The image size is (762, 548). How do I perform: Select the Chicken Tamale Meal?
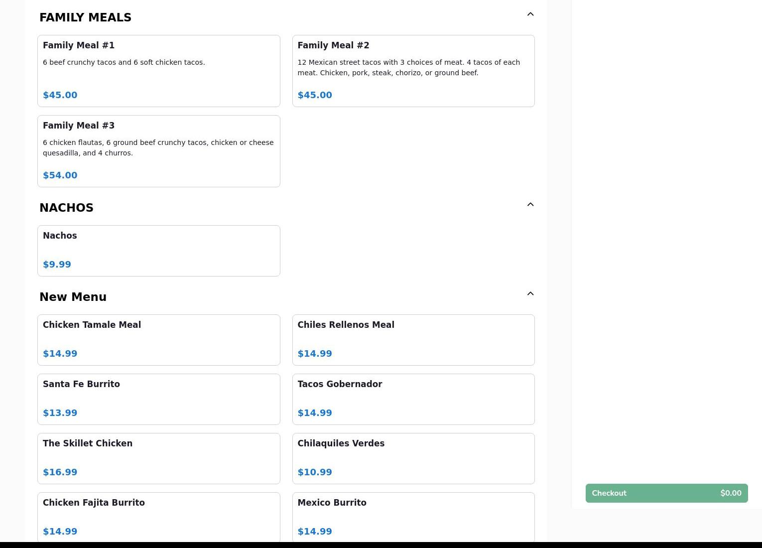[158, 340]
